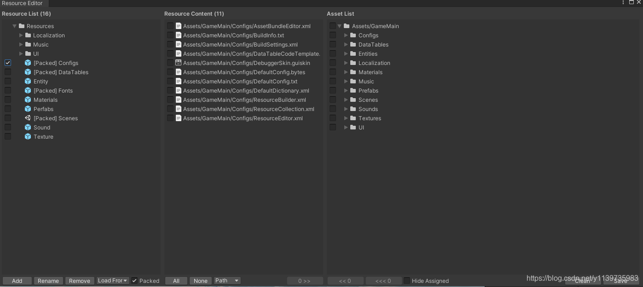Select the cube icon beside Entity resource
The width and height of the screenshot is (643, 287).
[x=28, y=81]
